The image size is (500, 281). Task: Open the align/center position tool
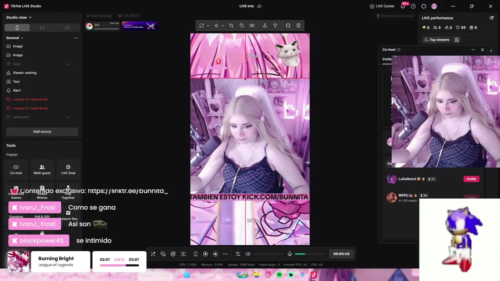pyautogui.click(x=216, y=25)
